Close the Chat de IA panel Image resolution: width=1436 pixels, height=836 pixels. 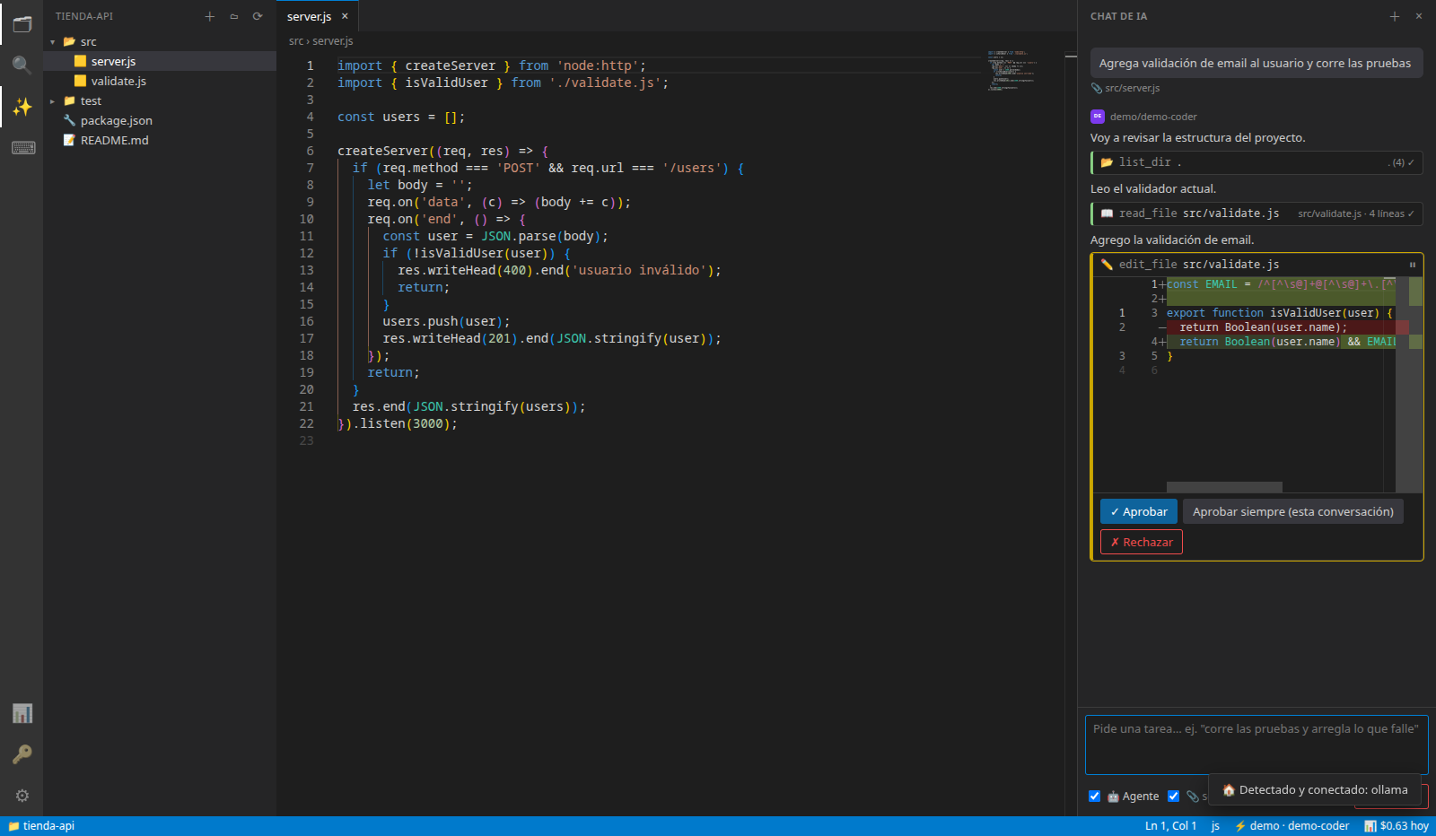click(x=1419, y=16)
